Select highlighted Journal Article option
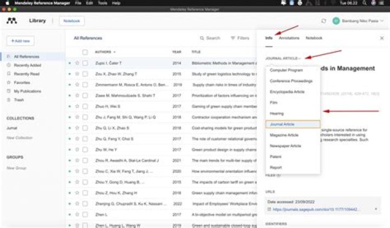This screenshot has width=390, height=228. point(292,124)
